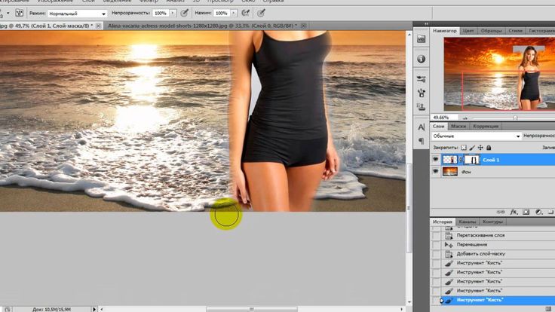This screenshot has height=312, width=555.
Task: Lock all padlock icon
Action: [489, 148]
